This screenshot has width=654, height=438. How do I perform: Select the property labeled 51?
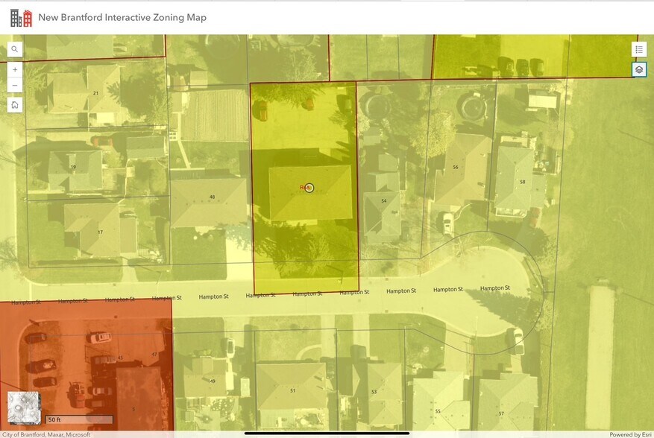tap(292, 390)
